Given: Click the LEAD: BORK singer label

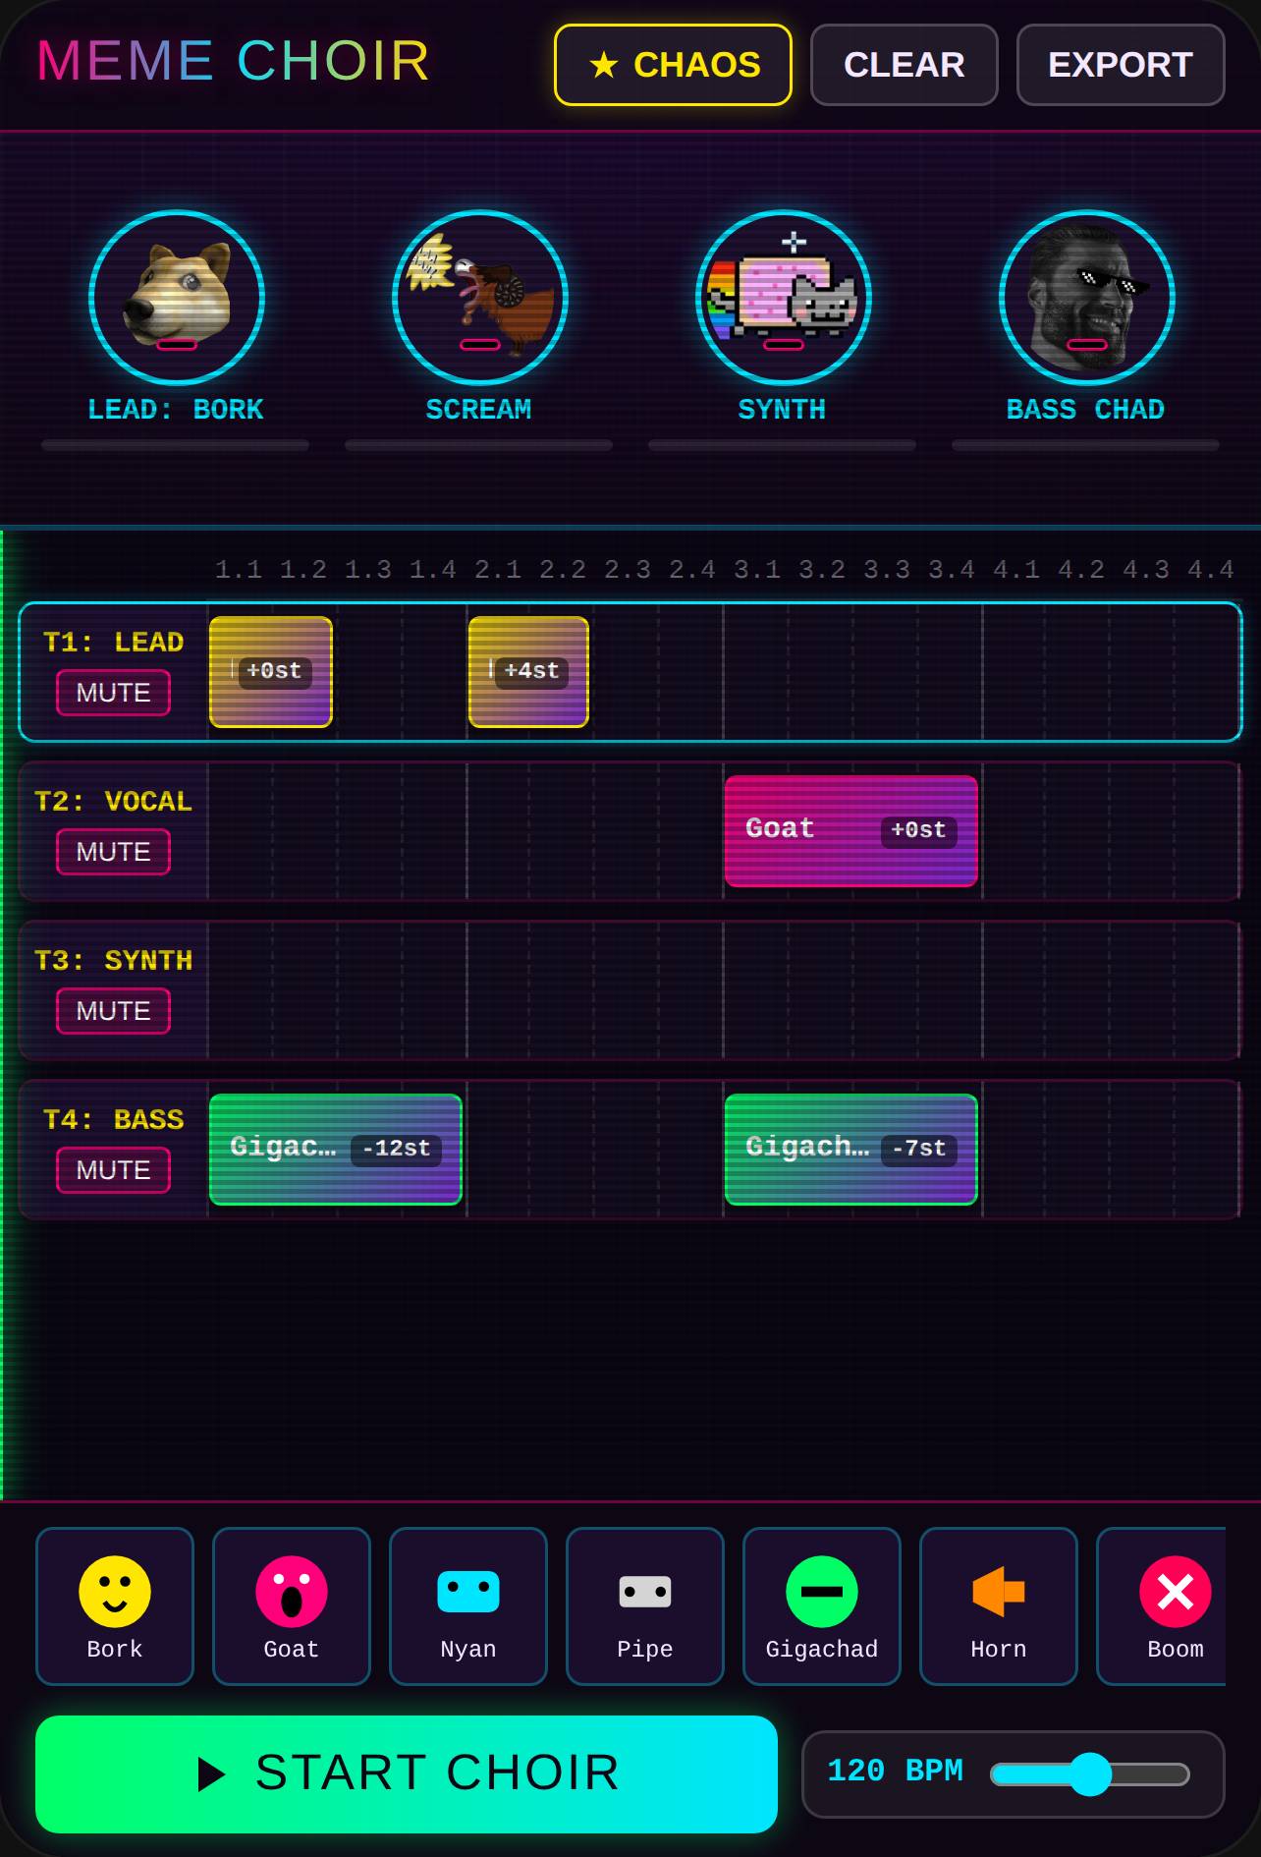Looking at the screenshot, I should point(177,410).
